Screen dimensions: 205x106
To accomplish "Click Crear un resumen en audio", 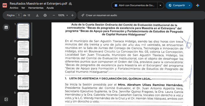I will coord(99,15).
